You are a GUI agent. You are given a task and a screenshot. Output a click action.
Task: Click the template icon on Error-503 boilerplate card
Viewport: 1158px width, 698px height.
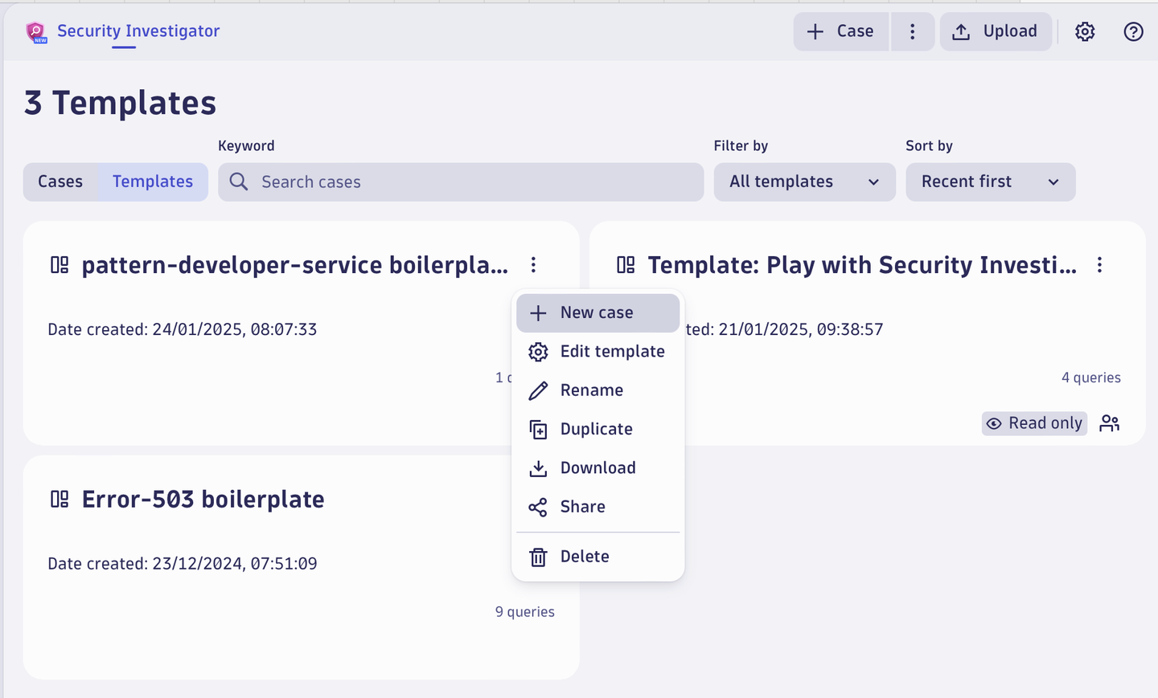(x=59, y=498)
